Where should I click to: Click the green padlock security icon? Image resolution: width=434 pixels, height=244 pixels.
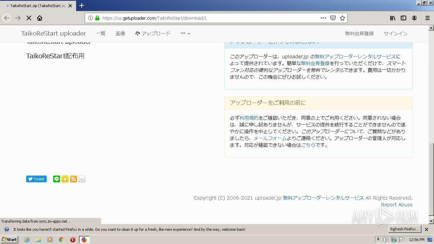click(97, 18)
